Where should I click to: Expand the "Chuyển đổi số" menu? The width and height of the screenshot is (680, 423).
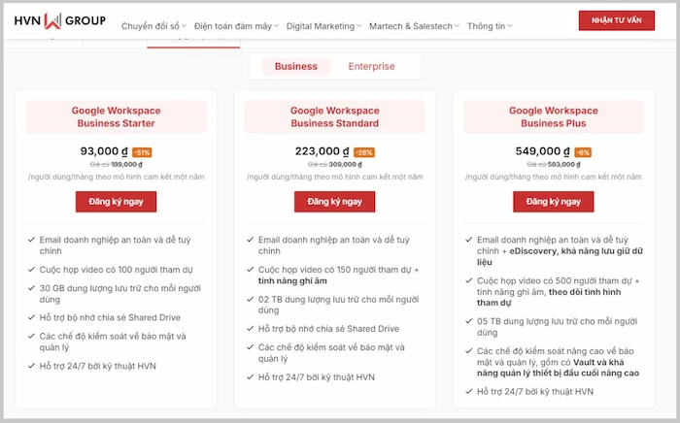click(x=153, y=26)
